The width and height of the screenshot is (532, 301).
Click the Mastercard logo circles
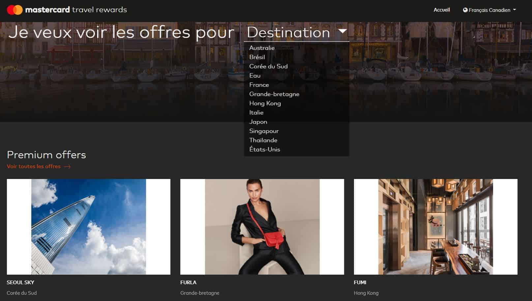(x=15, y=10)
